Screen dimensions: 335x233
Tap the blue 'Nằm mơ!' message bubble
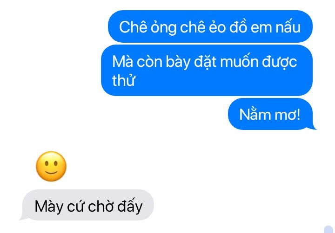tap(270, 114)
